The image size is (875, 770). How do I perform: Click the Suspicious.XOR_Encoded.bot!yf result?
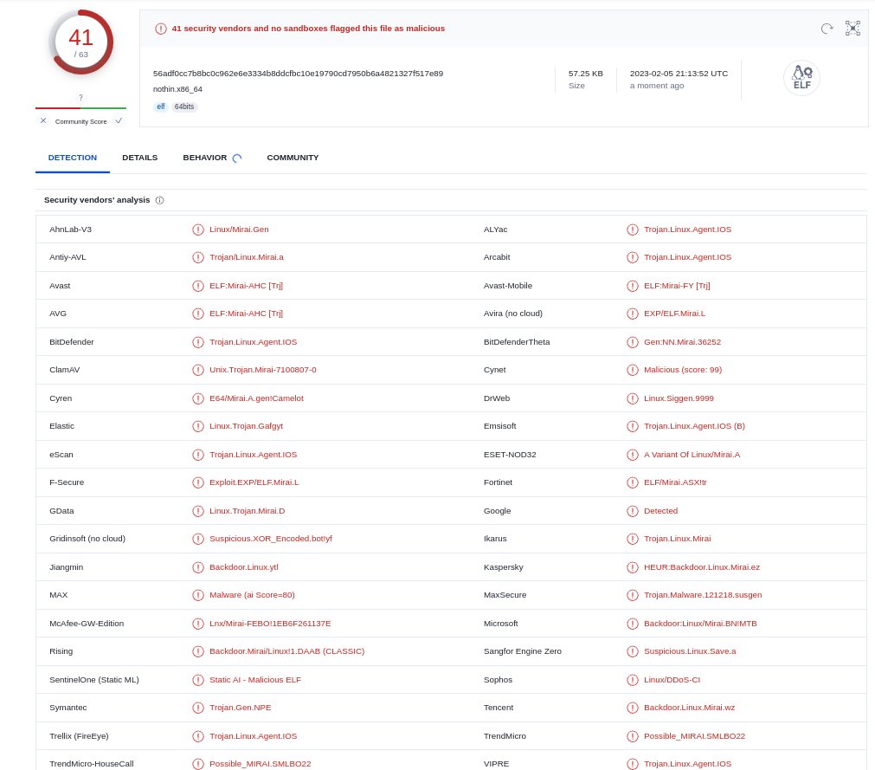(271, 539)
